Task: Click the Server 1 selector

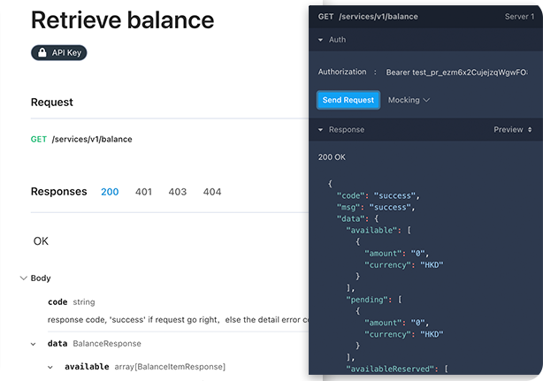Action: pos(519,17)
